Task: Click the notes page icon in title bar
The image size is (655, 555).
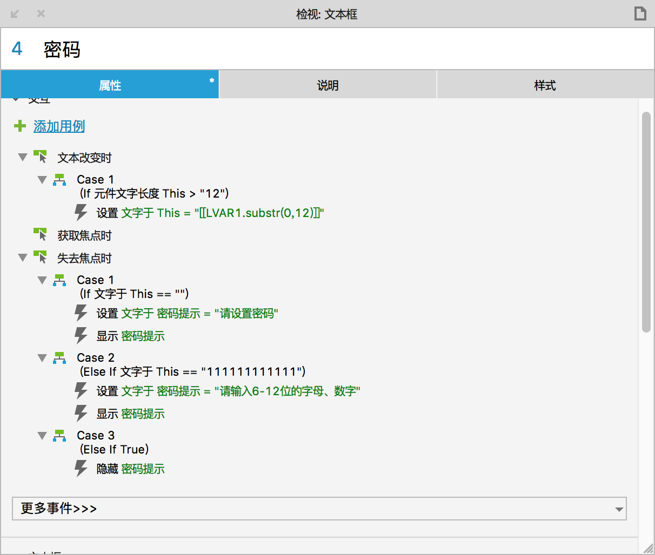Action: 640,13
